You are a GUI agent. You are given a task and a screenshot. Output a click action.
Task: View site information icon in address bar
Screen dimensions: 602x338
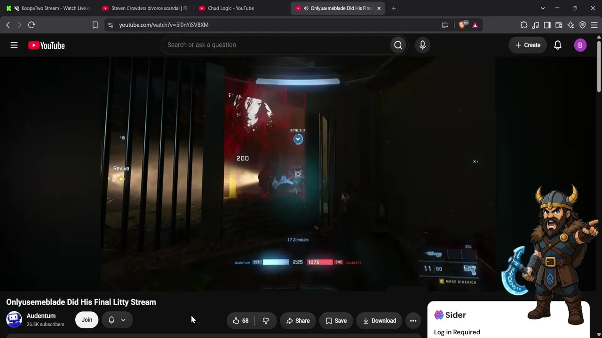pos(110,25)
